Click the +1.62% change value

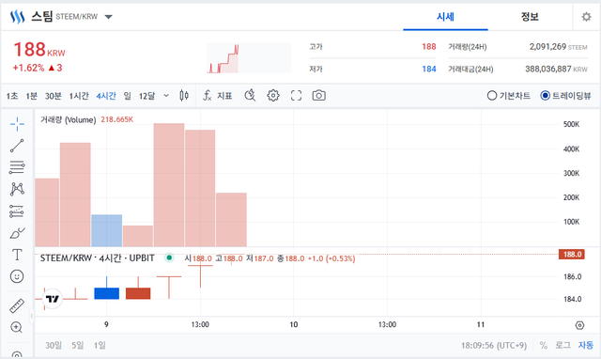pos(28,68)
